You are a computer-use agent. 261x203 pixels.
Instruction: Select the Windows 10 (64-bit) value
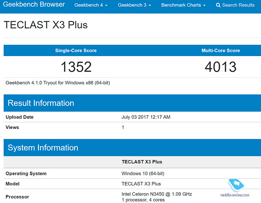tap(143, 174)
